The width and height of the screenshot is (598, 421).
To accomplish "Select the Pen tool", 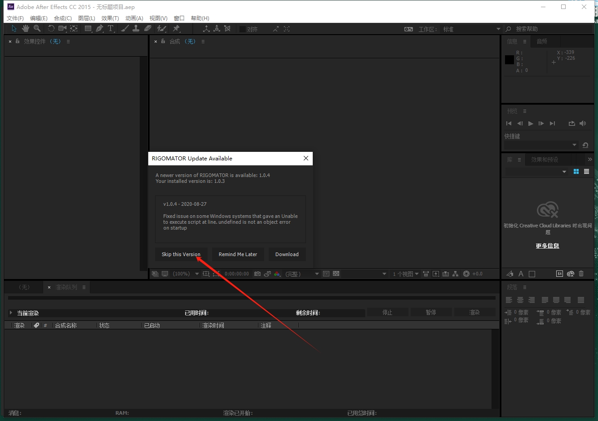I will pyautogui.click(x=99, y=29).
